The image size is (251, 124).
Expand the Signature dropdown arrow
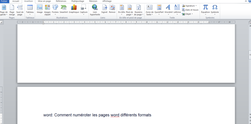[196, 6]
